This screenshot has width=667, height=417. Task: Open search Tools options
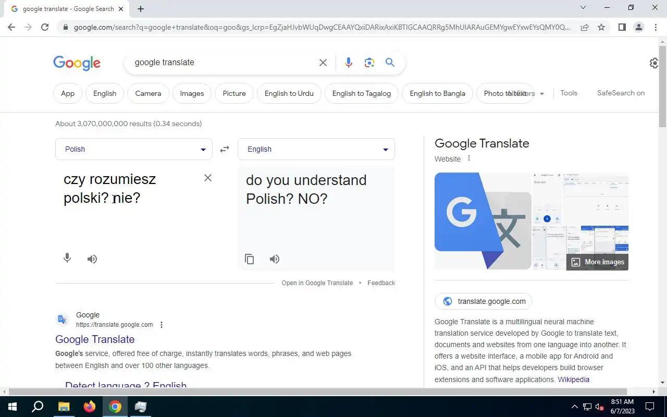click(x=569, y=93)
